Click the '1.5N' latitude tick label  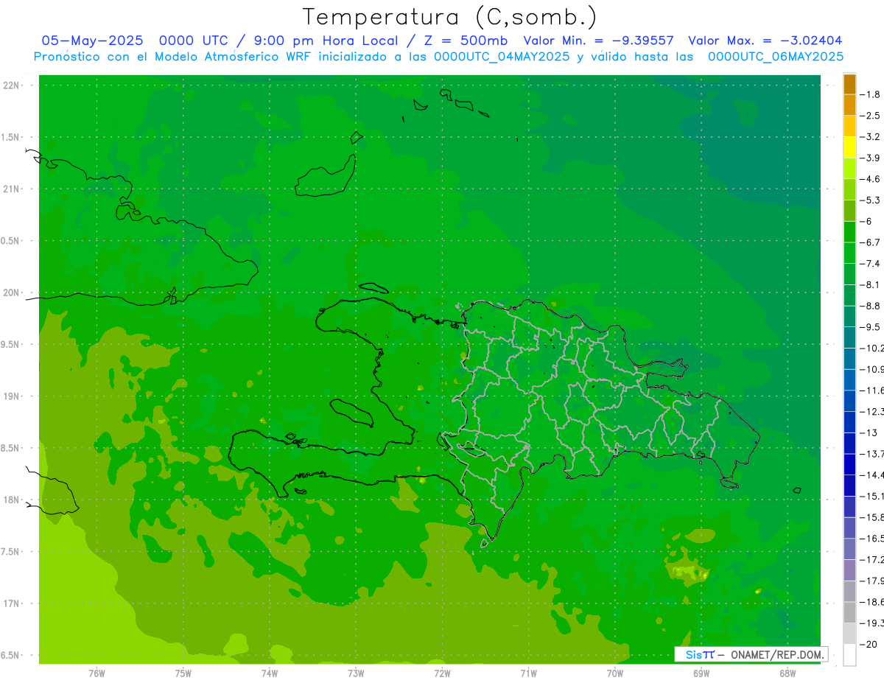(x=11, y=137)
